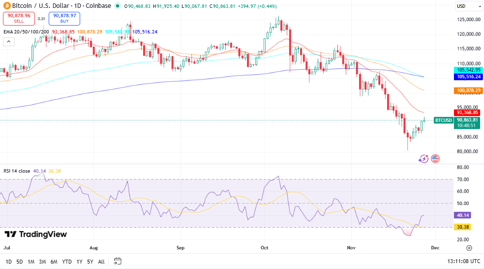
Task: Click the Aug label on time axis
Action: click(x=93, y=248)
